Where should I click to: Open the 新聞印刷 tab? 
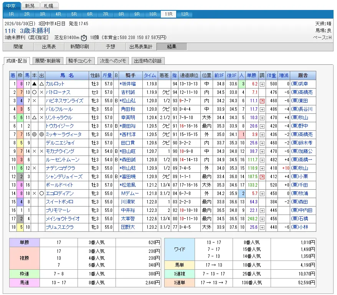(79, 47)
